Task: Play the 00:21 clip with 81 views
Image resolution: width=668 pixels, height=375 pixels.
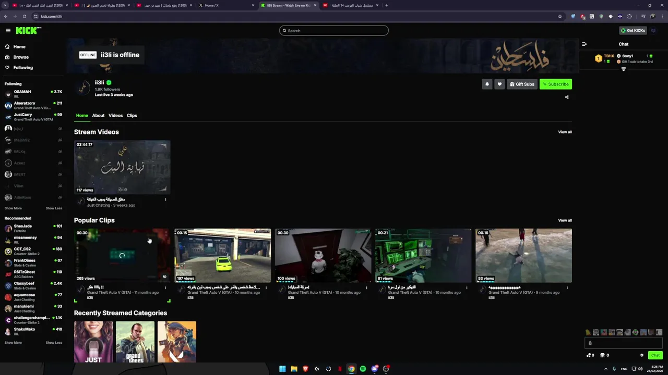Action: (423, 256)
